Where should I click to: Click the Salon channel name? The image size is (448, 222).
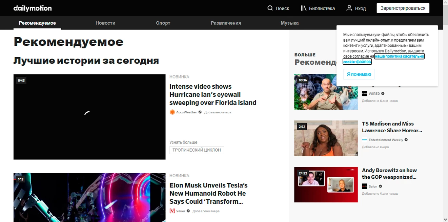pyautogui.click(x=373, y=186)
